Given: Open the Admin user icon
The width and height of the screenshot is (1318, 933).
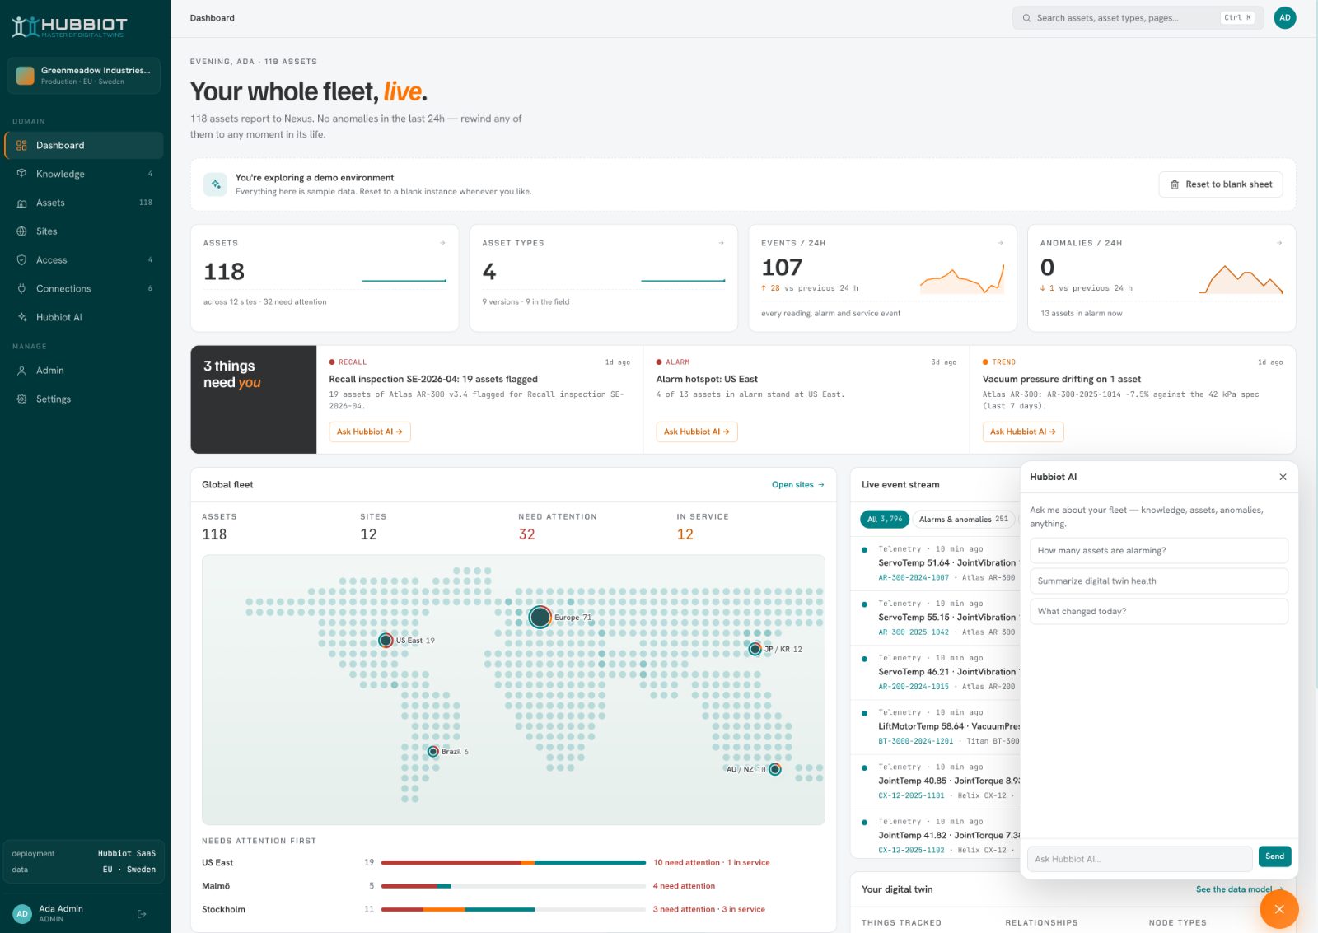Looking at the screenshot, I should (21, 371).
